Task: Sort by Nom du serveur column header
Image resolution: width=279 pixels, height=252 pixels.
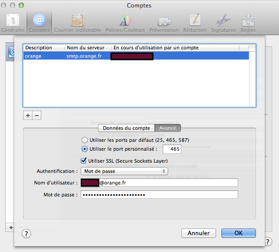Action: (88, 48)
